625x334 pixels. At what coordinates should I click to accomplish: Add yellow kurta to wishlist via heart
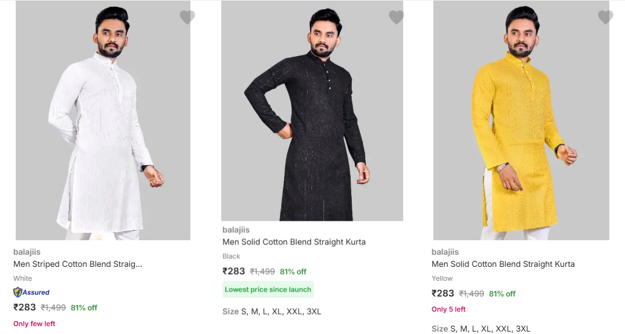click(x=605, y=18)
